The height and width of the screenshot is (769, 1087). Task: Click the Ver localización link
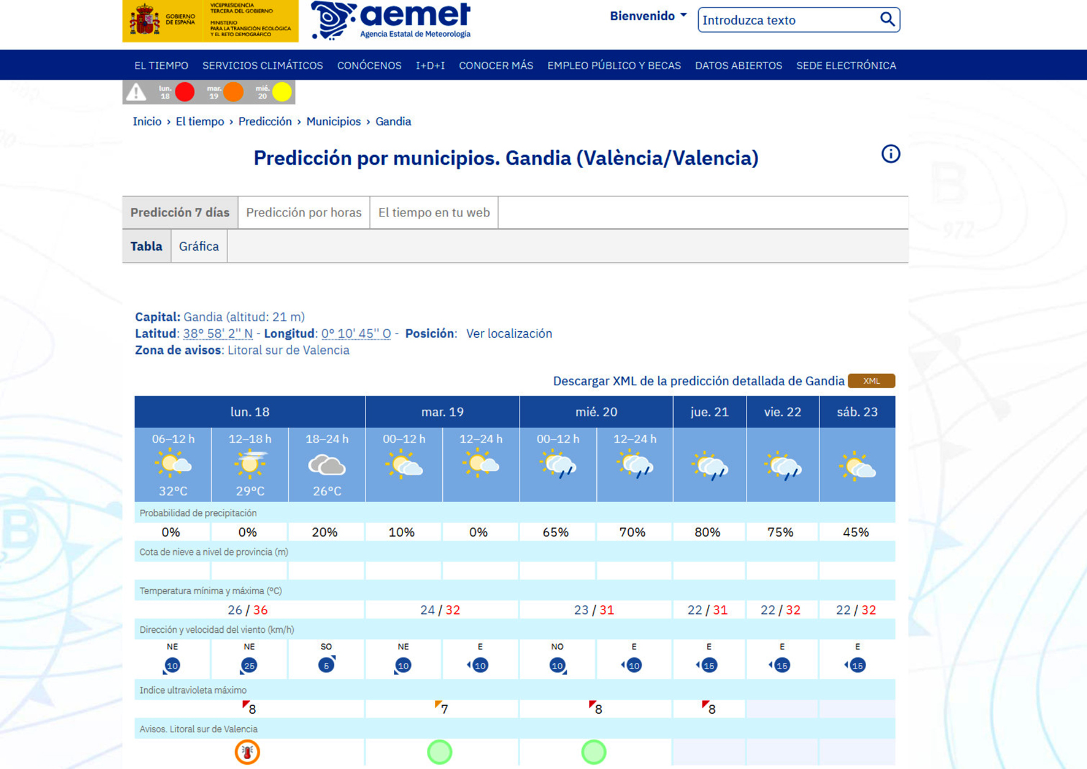(x=509, y=334)
